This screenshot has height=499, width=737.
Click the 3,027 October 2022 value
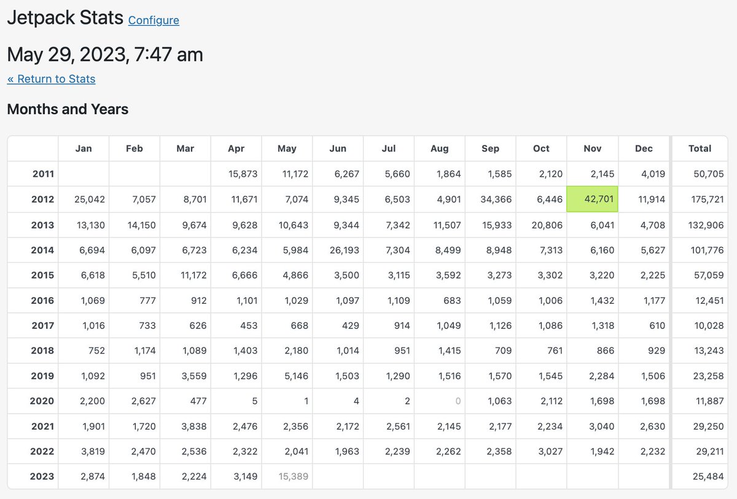click(550, 452)
